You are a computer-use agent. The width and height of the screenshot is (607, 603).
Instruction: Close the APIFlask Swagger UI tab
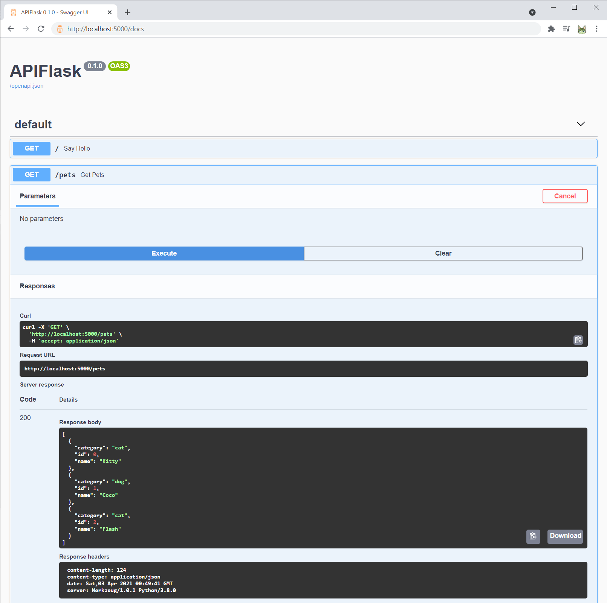click(x=110, y=12)
